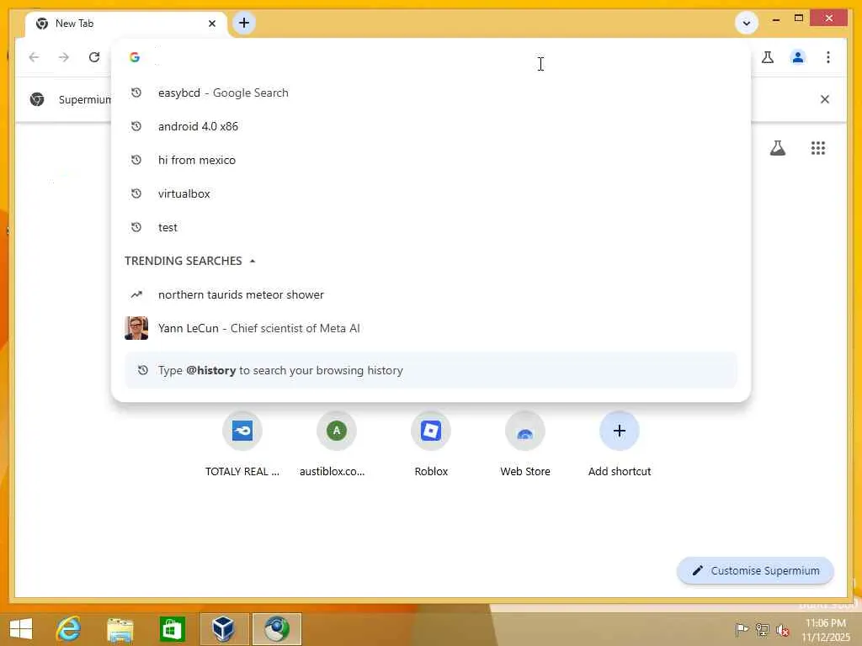Dismiss the Supermium infobar with its X
862x646 pixels.
[825, 99]
